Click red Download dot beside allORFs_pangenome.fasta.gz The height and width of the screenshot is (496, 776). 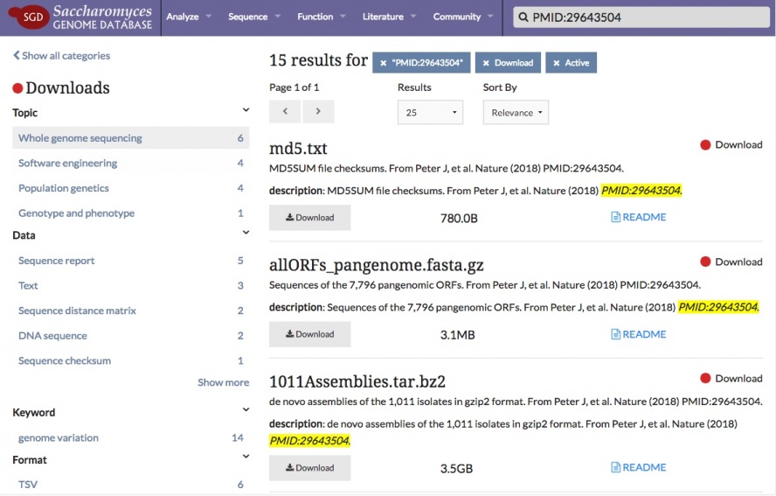(x=705, y=262)
